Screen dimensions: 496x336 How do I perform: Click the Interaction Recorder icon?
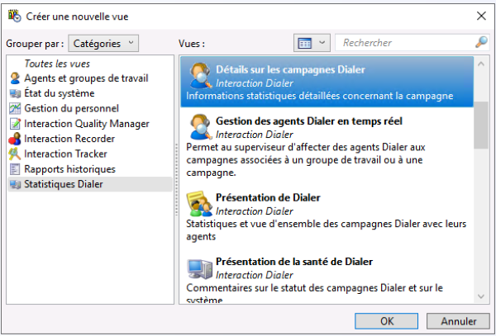[x=15, y=139]
